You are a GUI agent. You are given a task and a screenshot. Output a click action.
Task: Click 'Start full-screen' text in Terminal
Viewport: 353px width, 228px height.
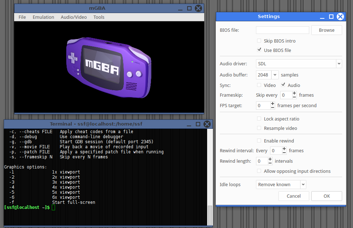click(73, 202)
